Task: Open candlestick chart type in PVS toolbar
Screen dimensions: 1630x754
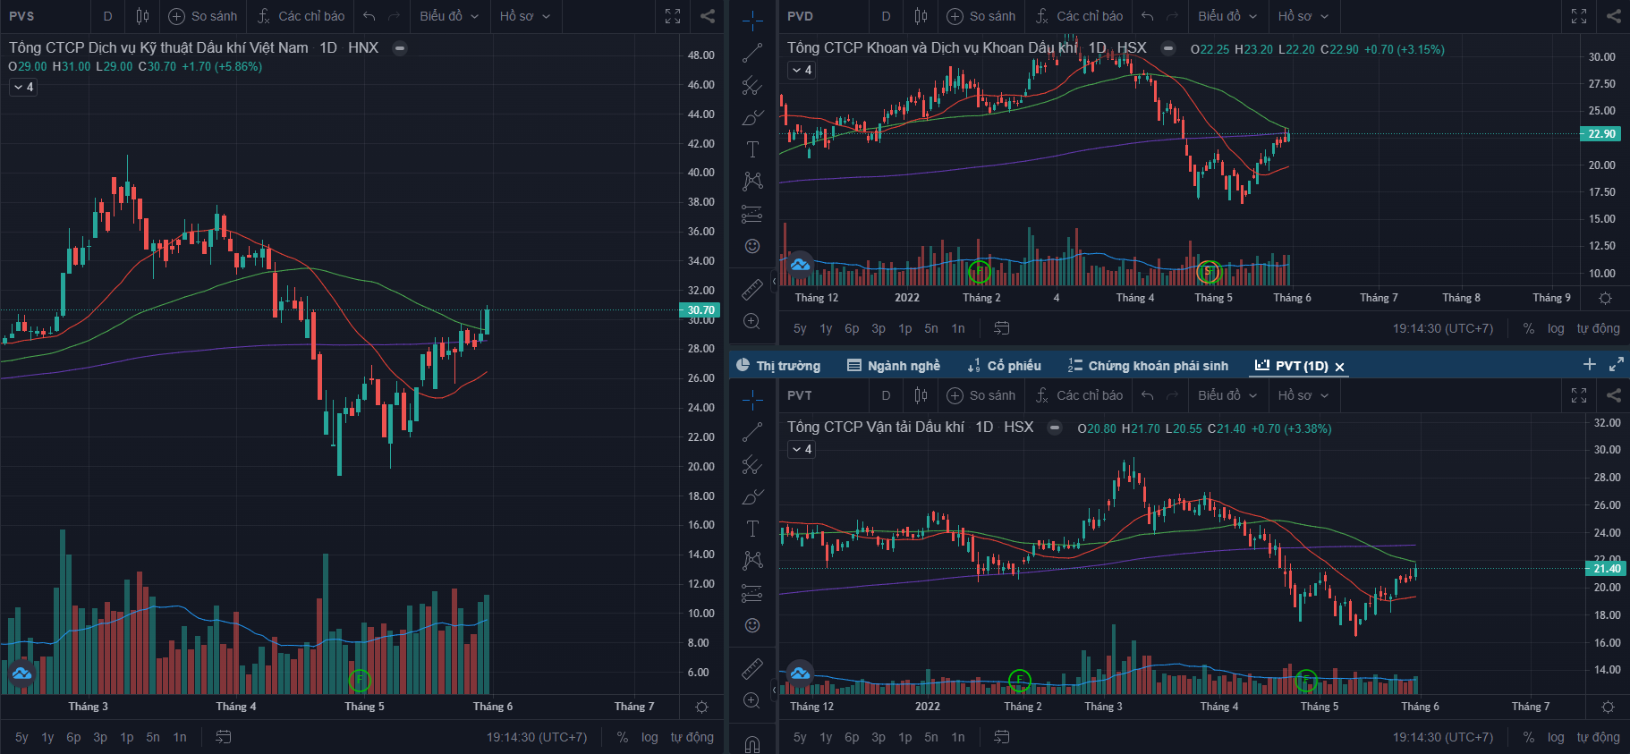Action: (142, 16)
